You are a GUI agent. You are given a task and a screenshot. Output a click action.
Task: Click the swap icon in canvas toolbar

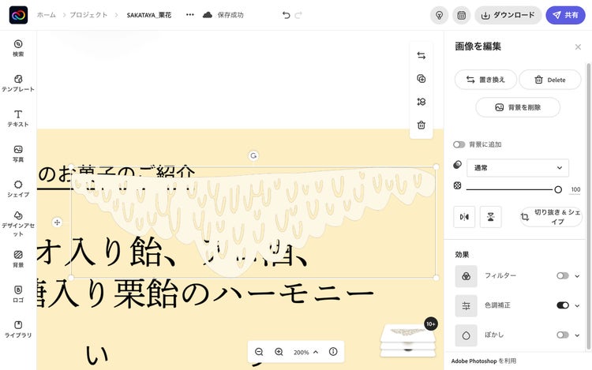tap(422, 55)
